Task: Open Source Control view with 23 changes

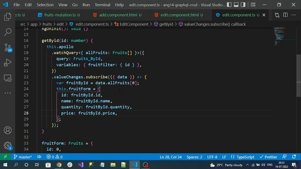Action: tap(8, 47)
